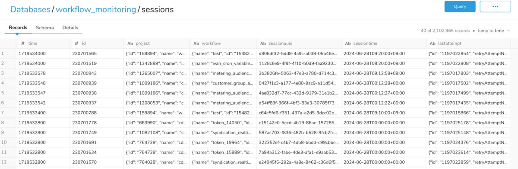Screen dimensions: 518x169
Task: Select workflow cell ivan_cron_variable
Action: (x=223, y=63)
